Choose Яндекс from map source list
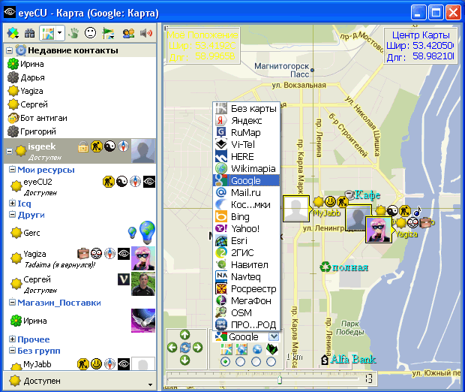Screen dimensions: 465x392 click(x=246, y=120)
